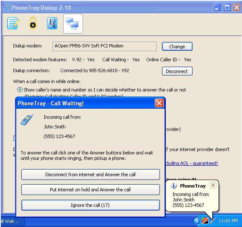Click the mobile phone icon in dialog
Viewport: 242px width, 227px height.
point(27,120)
